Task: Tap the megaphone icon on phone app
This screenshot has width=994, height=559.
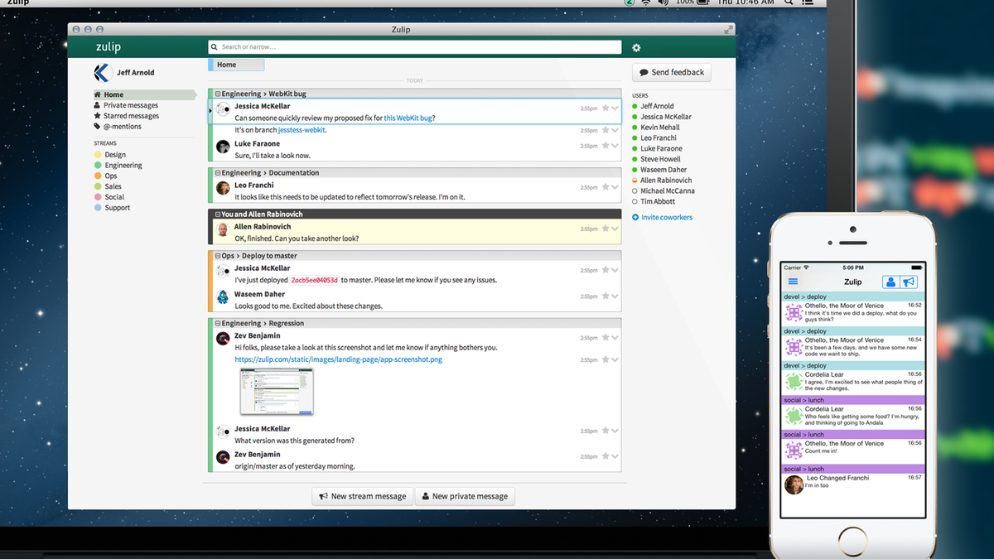Action: tap(909, 282)
